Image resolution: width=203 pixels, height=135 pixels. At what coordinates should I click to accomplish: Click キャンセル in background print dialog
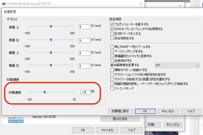pos(173,125)
